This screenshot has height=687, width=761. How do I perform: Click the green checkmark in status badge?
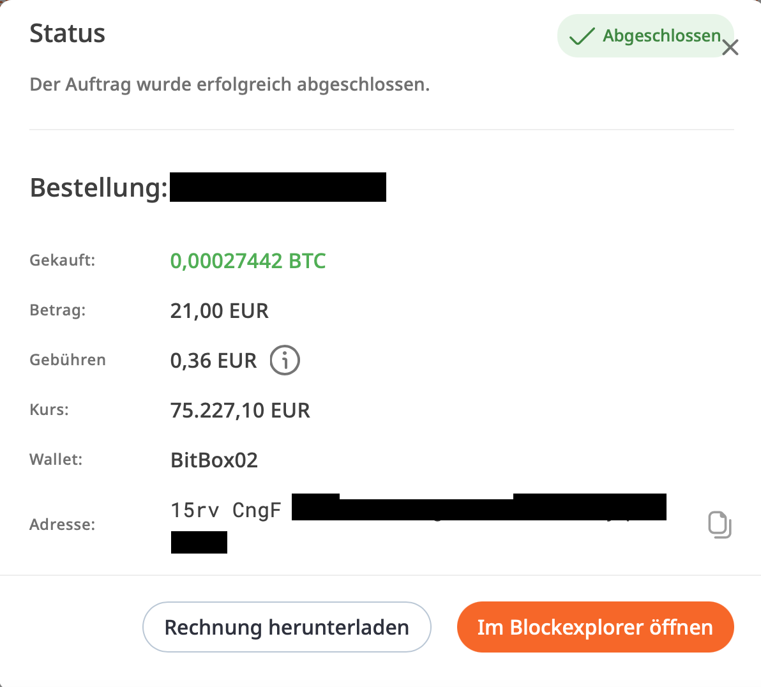582,36
